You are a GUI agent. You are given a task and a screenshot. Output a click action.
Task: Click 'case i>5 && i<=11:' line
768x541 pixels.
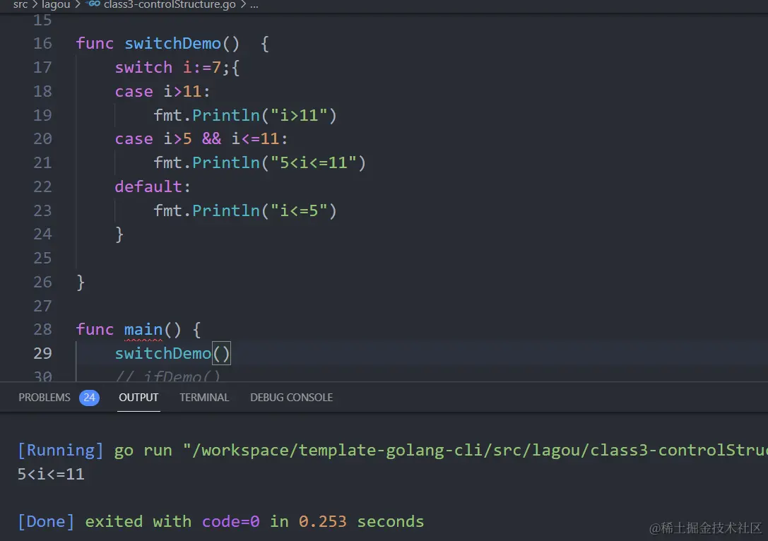(201, 139)
